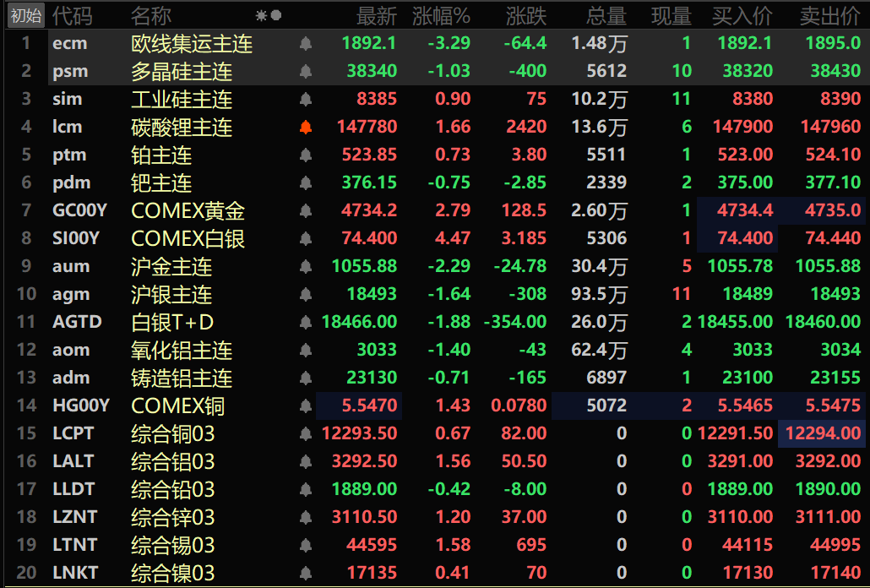Sort by the 代码 column header

click(x=72, y=16)
